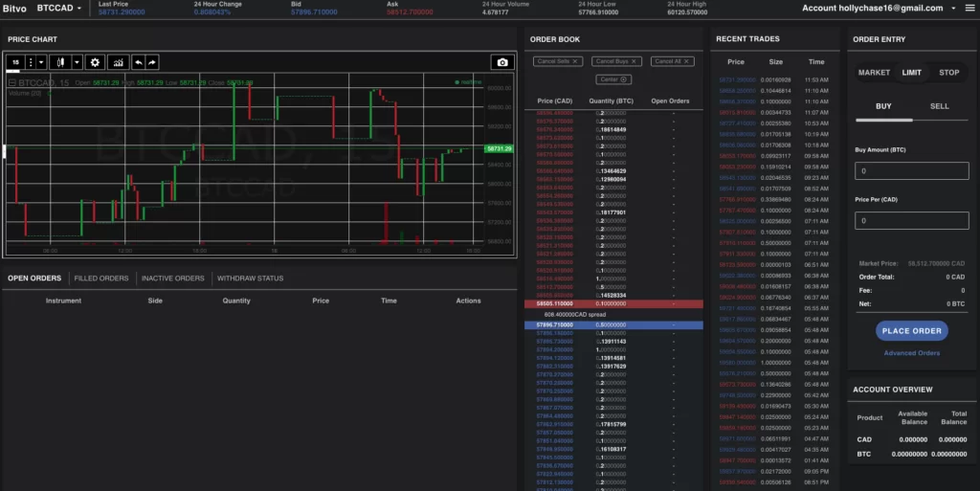Viewport: 980px width, 491px height.
Task: Expand the chart style dropdown arrow
Action: click(77, 62)
